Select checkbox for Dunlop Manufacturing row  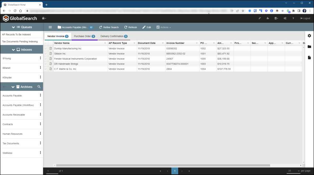tap(45, 48)
